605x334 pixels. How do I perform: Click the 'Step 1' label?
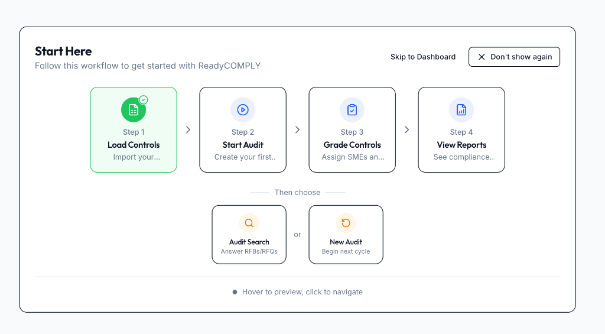(x=134, y=132)
